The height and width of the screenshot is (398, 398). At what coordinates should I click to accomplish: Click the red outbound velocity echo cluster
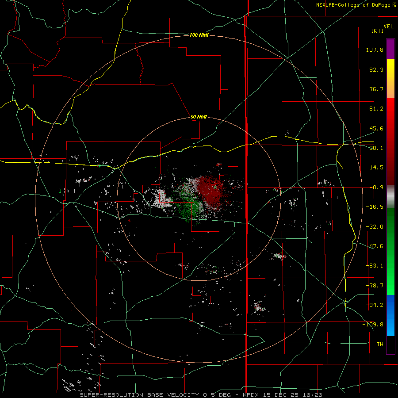[x=212, y=193]
